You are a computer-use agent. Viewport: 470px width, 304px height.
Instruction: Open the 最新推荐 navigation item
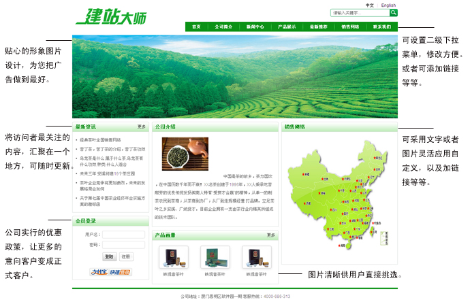318,27
